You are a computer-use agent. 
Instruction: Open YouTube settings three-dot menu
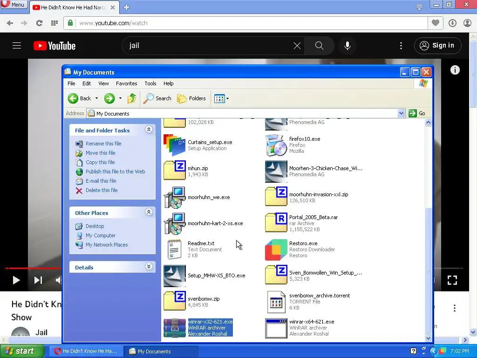[401, 46]
